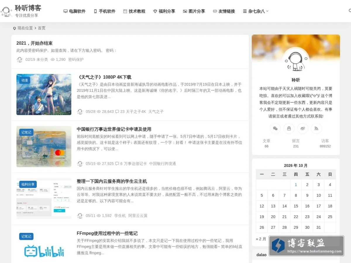Click the eye icon beside 1,592 views
This screenshot has width=351, height=263.
pyautogui.click(x=99, y=216)
